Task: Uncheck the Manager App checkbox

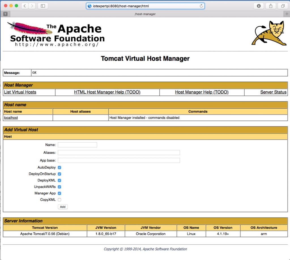Action: (x=59, y=193)
